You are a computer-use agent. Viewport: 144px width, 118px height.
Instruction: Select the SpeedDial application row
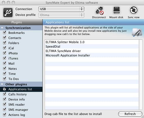pyautogui.click(x=92, y=47)
